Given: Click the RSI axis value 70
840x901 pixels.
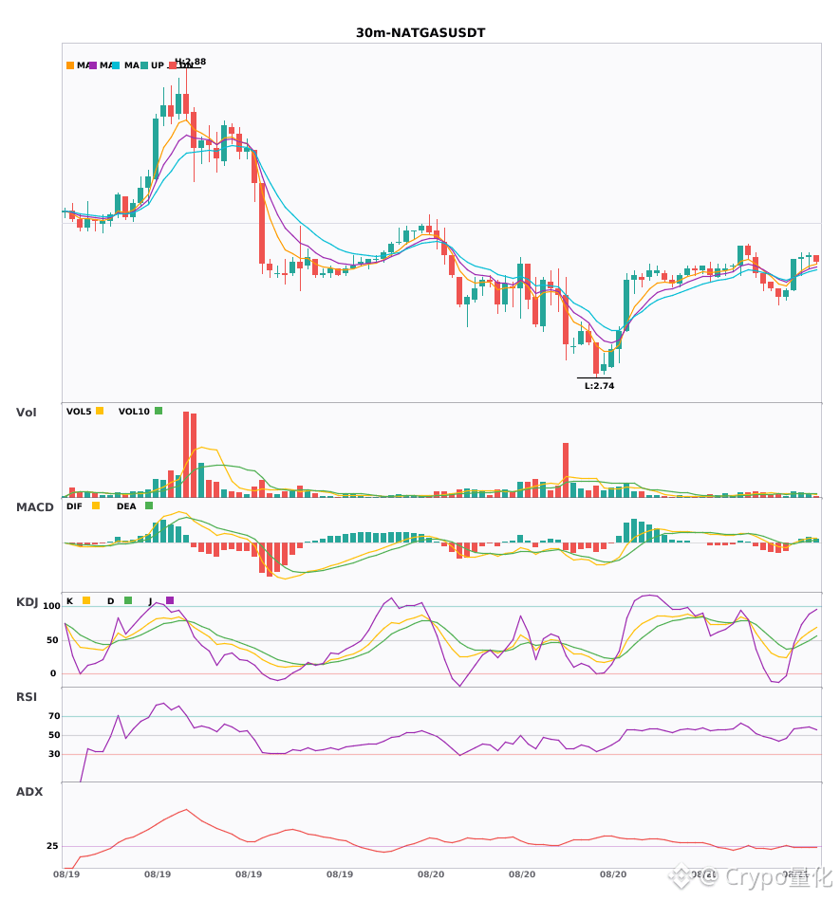Looking at the screenshot, I should pyautogui.click(x=54, y=716).
